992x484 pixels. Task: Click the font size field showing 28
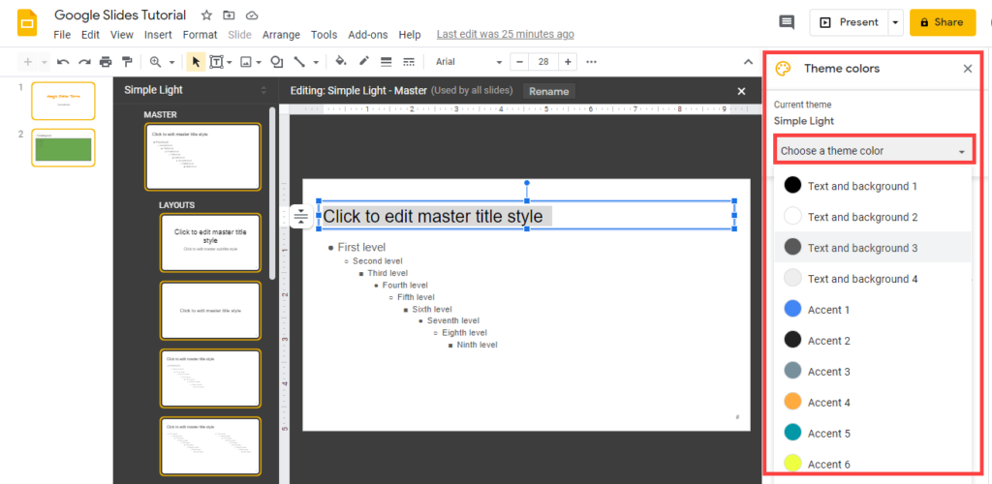tap(543, 62)
